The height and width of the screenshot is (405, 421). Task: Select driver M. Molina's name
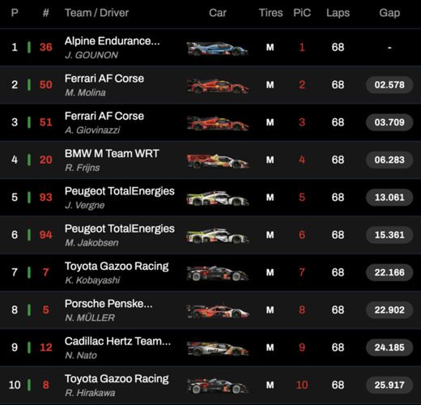pos(85,92)
